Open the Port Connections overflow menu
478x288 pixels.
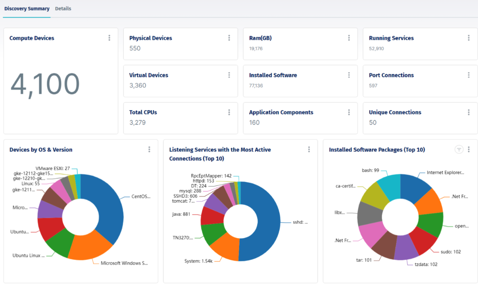point(468,75)
